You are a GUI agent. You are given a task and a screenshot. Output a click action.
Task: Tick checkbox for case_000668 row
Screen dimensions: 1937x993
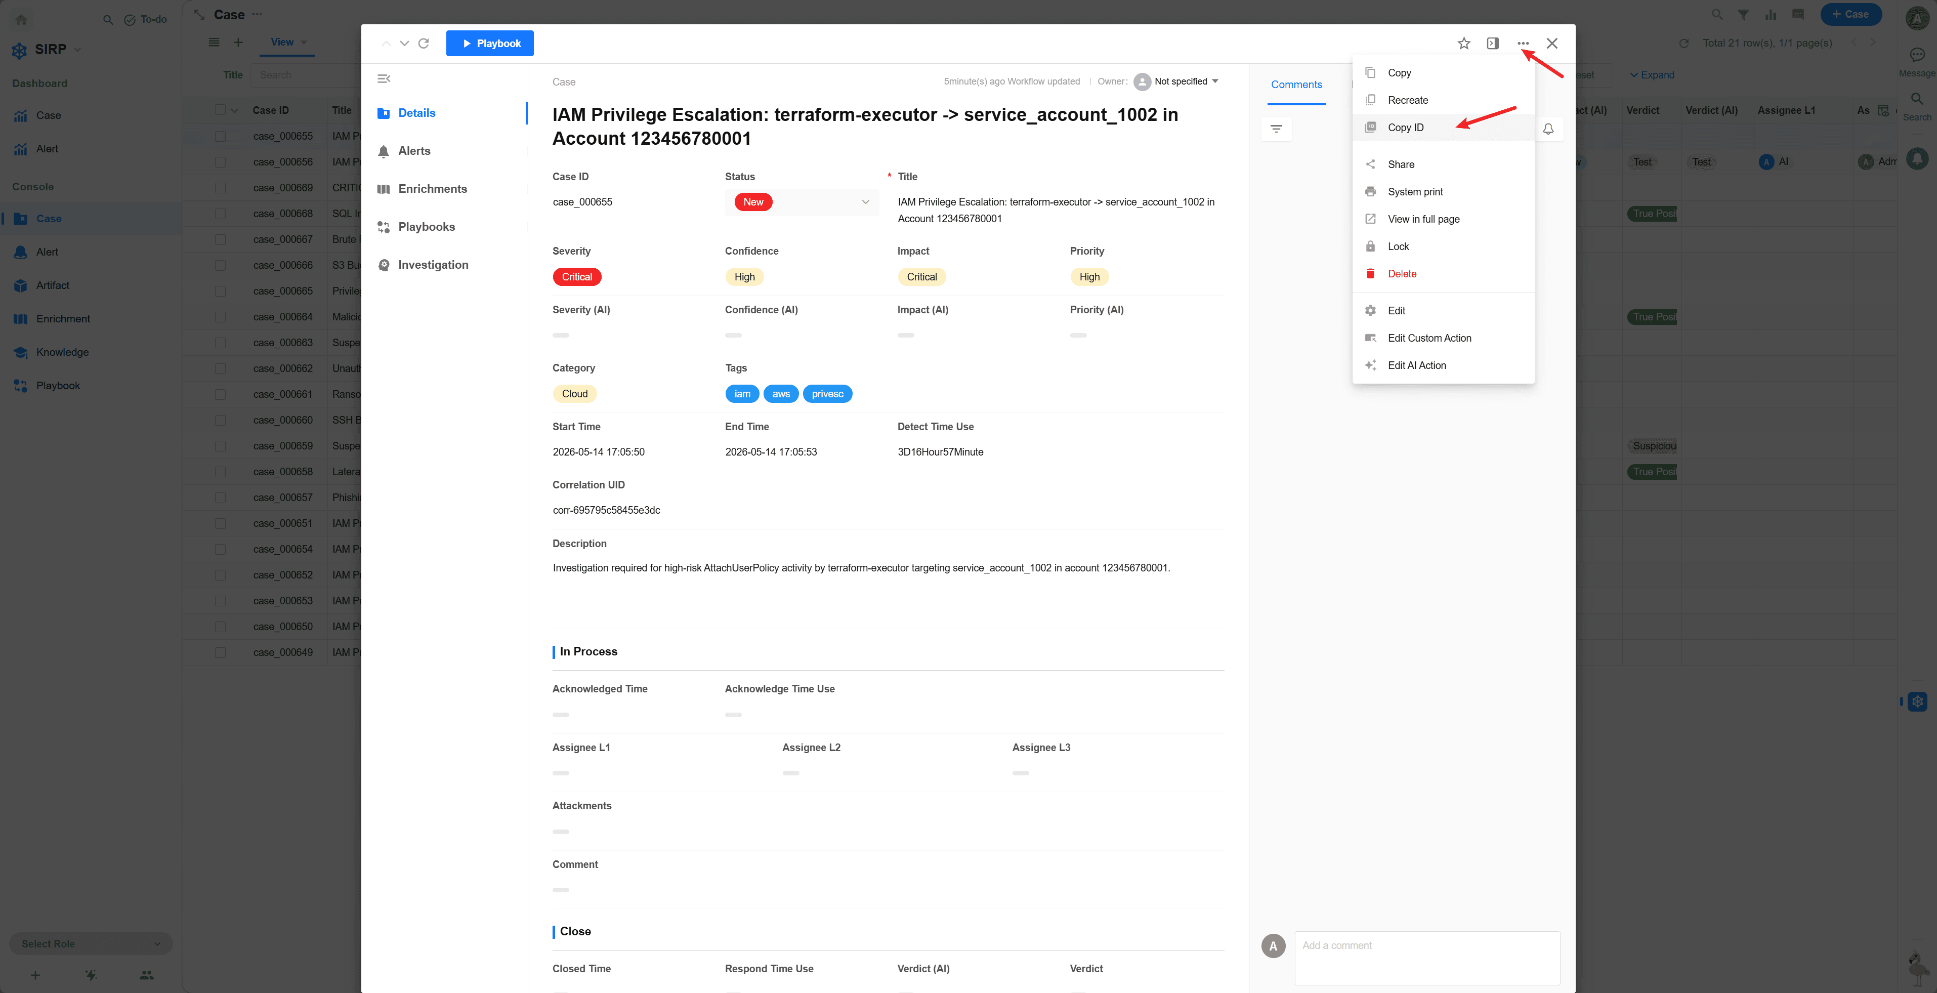(x=220, y=214)
